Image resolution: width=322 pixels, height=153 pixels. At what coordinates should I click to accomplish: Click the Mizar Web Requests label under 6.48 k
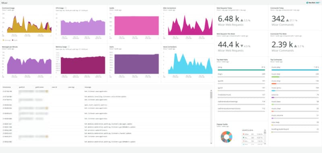coord(231,25)
